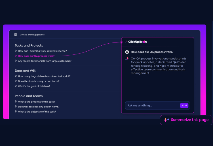
Task: Select 'What's the progress of this task?' suggestion
Action: point(36,102)
